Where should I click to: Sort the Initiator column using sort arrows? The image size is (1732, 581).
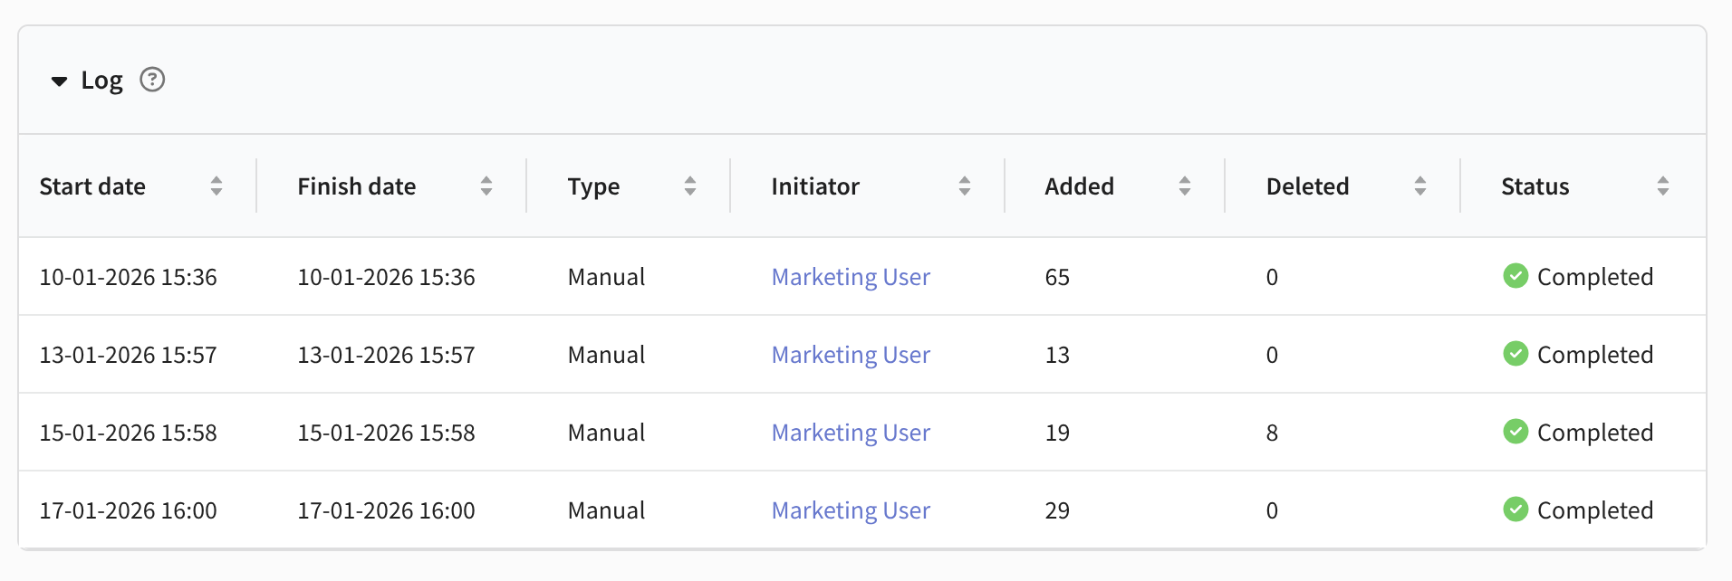click(965, 186)
